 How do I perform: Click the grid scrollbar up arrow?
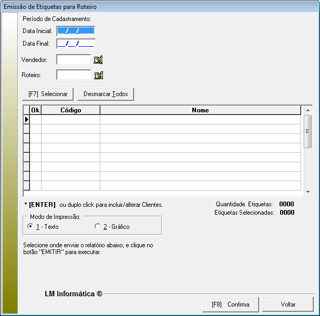(x=308, y=110)
